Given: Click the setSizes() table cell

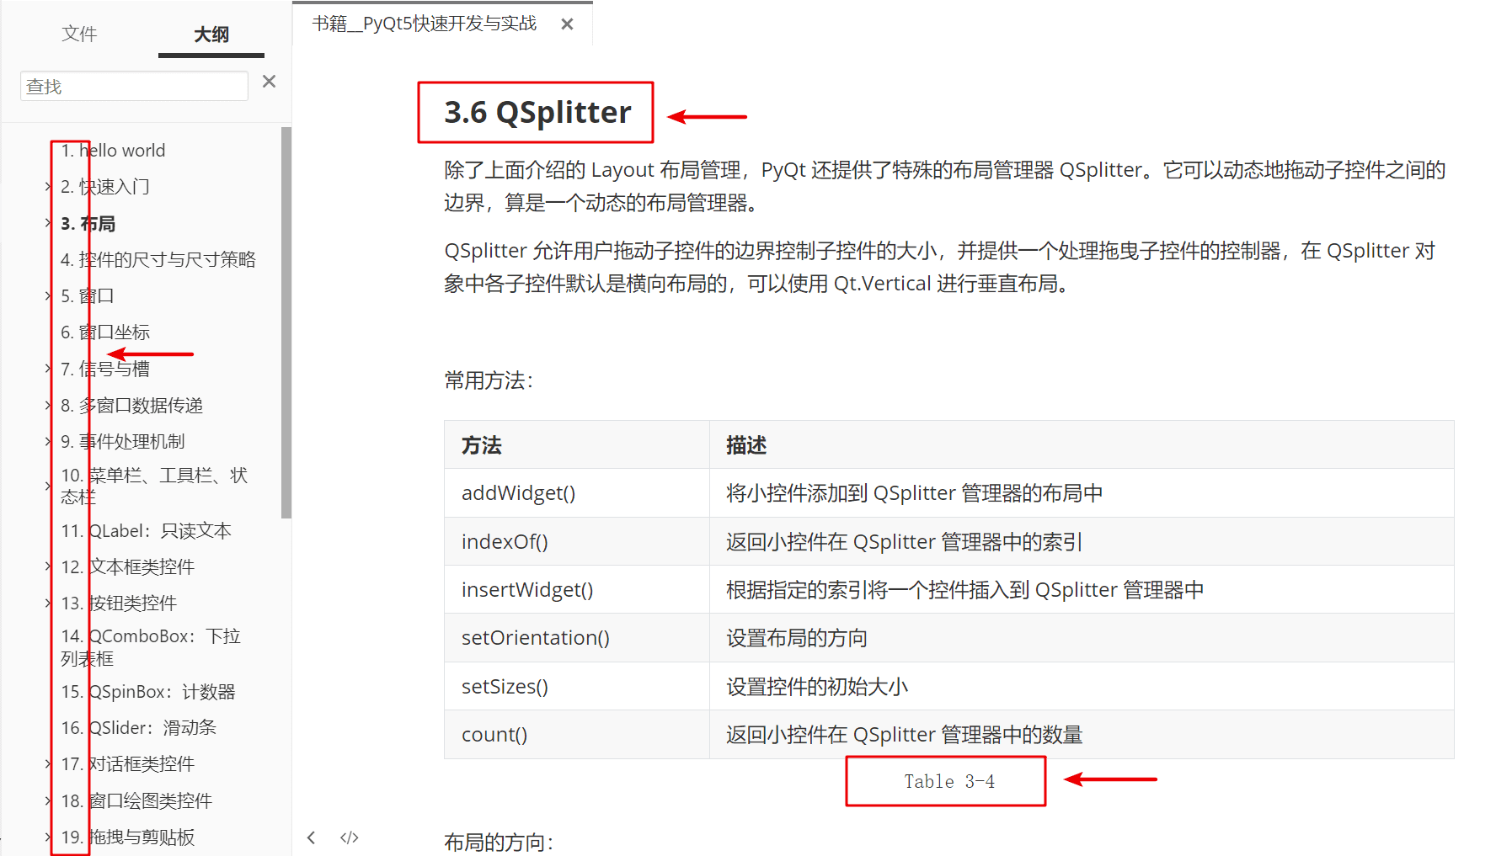Looking at the screenshot, I should pos(577,686).
